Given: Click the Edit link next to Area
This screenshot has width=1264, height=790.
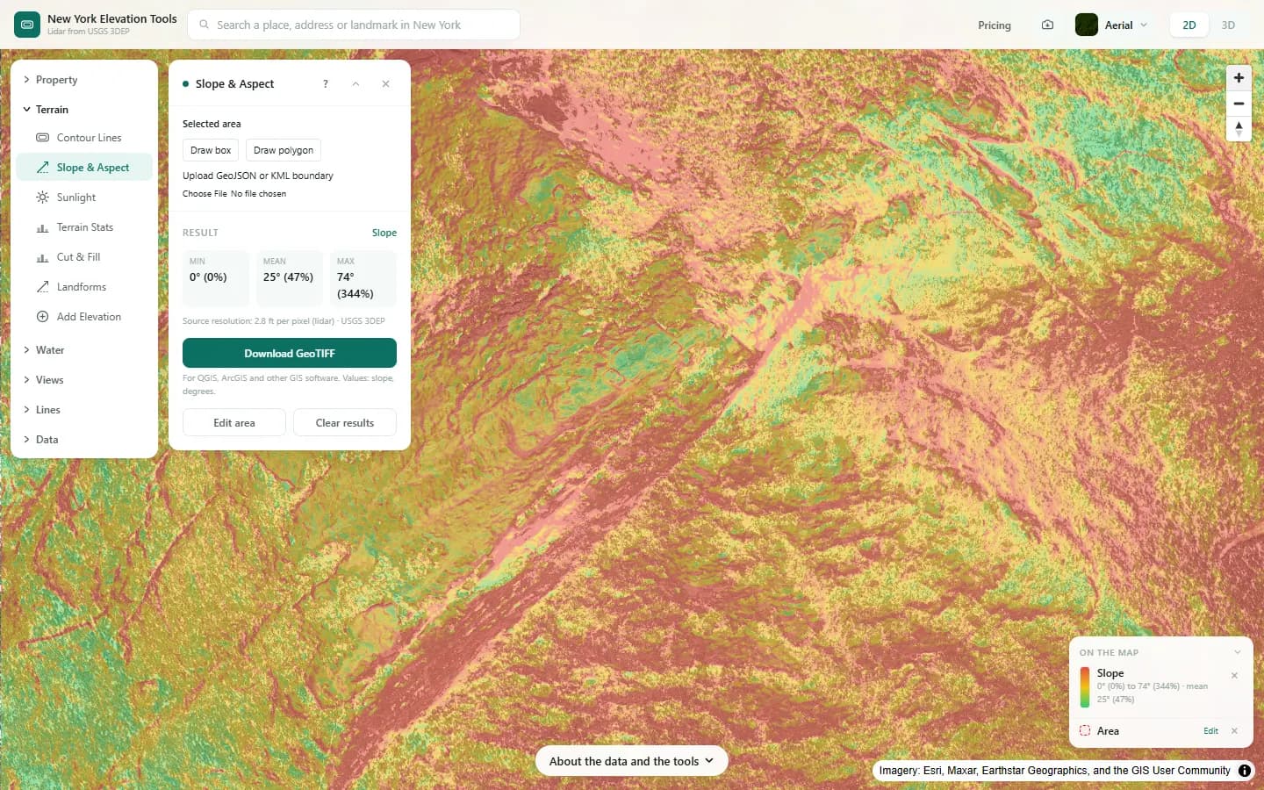Looking at the screenshot, I should [1210, 731].
